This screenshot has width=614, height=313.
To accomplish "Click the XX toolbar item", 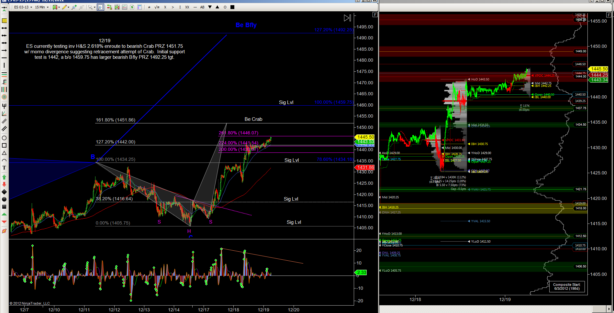I will coord(187,7).
